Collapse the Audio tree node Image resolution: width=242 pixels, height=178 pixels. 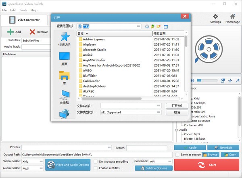177,130
